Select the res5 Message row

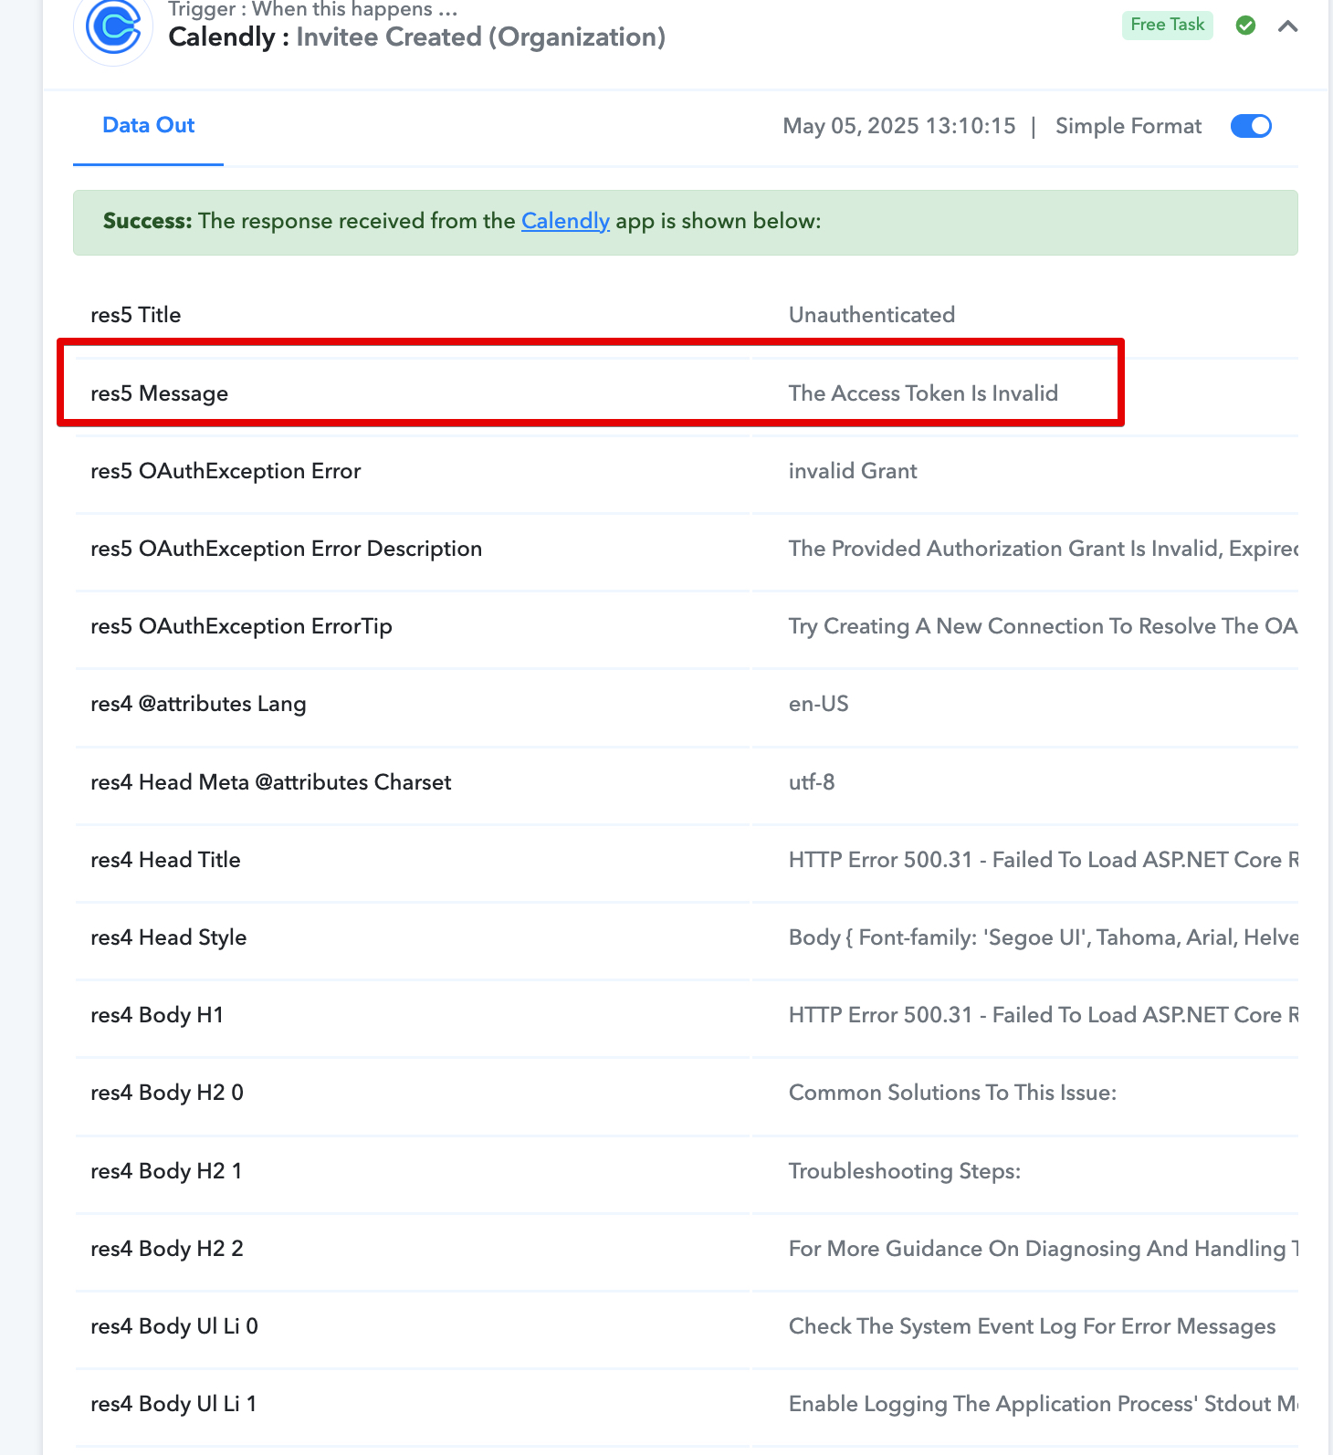pos(687,393)
